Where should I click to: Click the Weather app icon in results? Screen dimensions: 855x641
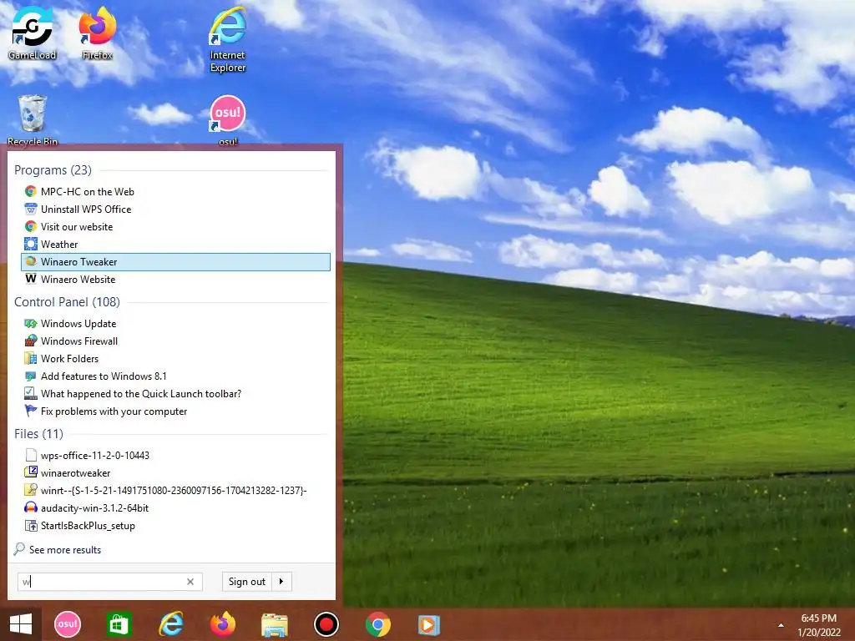coord(31,245)
